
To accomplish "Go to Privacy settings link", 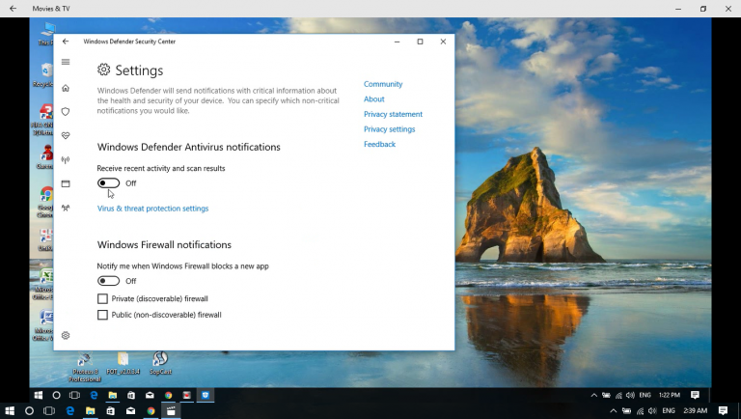I will (389, 129).
